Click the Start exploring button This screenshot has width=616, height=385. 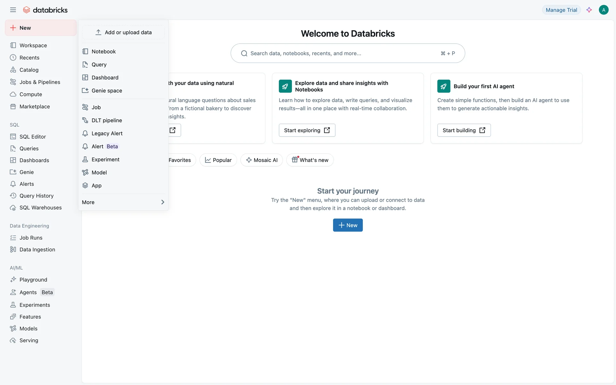click(307, 130)
